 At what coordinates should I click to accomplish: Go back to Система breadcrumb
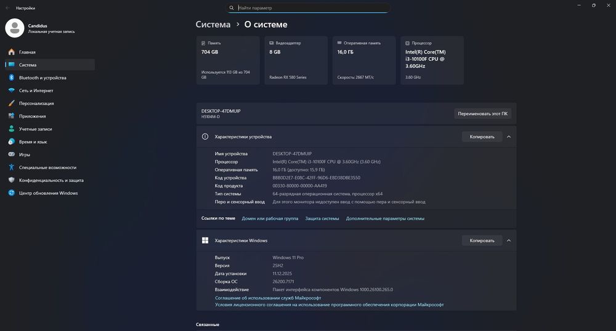[213, 25]
